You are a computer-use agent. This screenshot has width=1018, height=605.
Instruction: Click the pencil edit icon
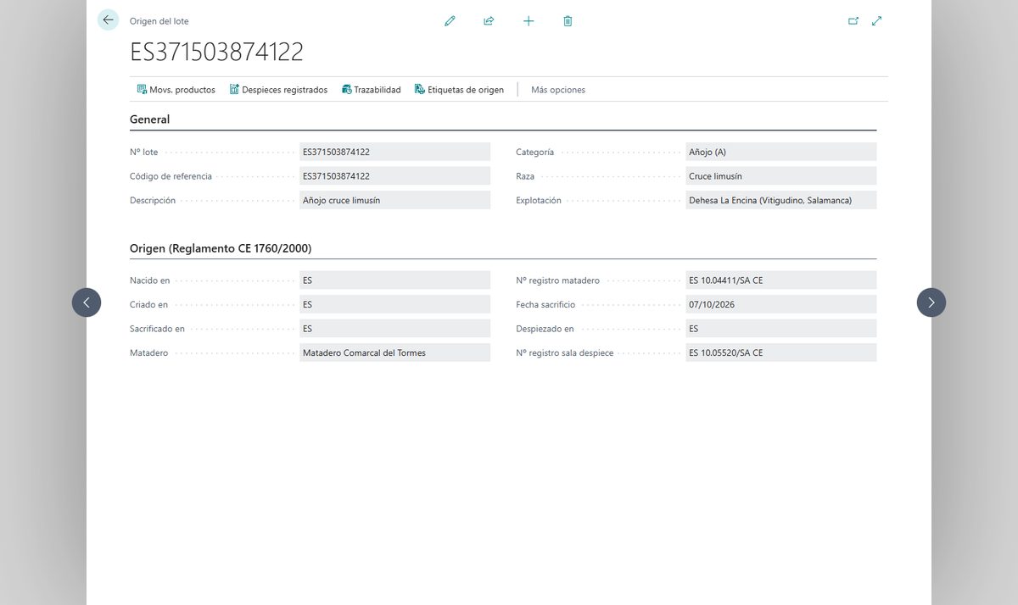[x=450, y=21]
